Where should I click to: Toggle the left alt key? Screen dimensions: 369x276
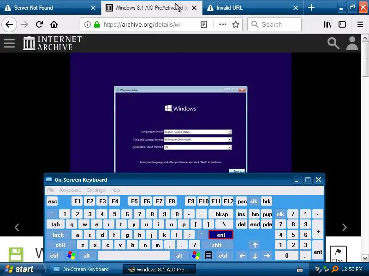pos(86,255)
